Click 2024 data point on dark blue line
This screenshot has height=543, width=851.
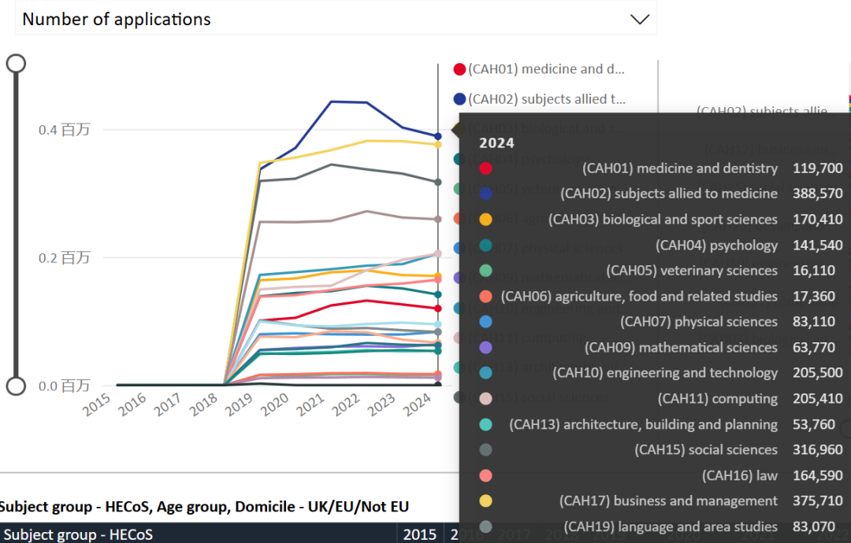tap(438, 136)
